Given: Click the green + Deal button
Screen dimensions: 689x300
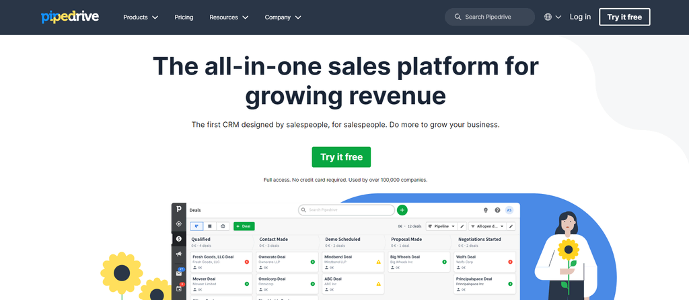Looking at the screenshot, I should click(x=244, y=226).
